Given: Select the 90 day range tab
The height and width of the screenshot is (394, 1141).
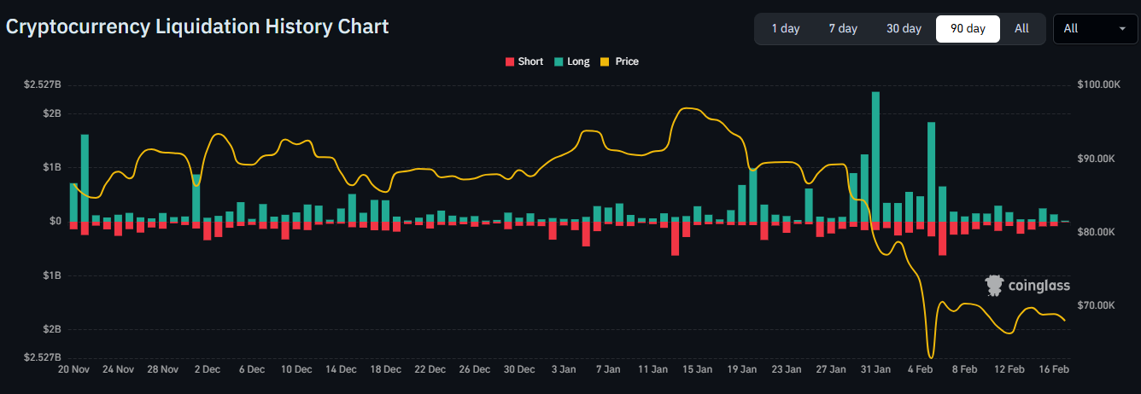Looking at the screenshot, I should point(968,28).
